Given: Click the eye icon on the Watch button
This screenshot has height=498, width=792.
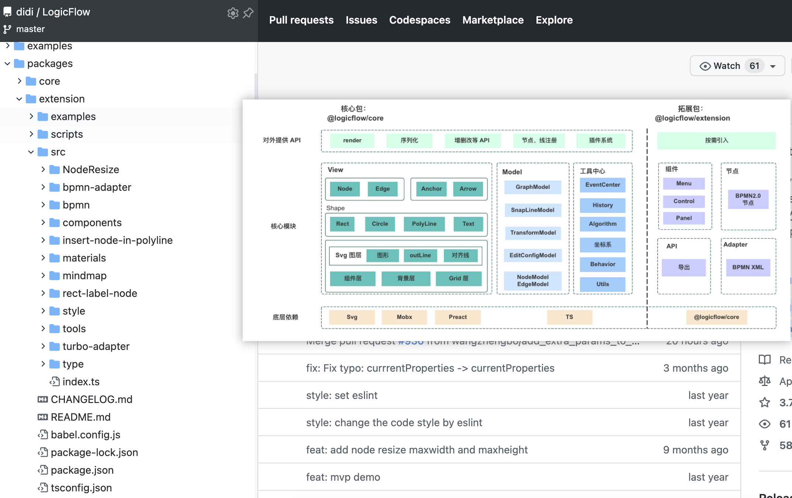Looking at the screenshot, I should pyautogui.click(x=705, y=66).
